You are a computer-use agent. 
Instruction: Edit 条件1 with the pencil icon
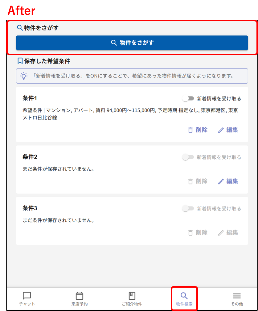(x=221, y=130)
